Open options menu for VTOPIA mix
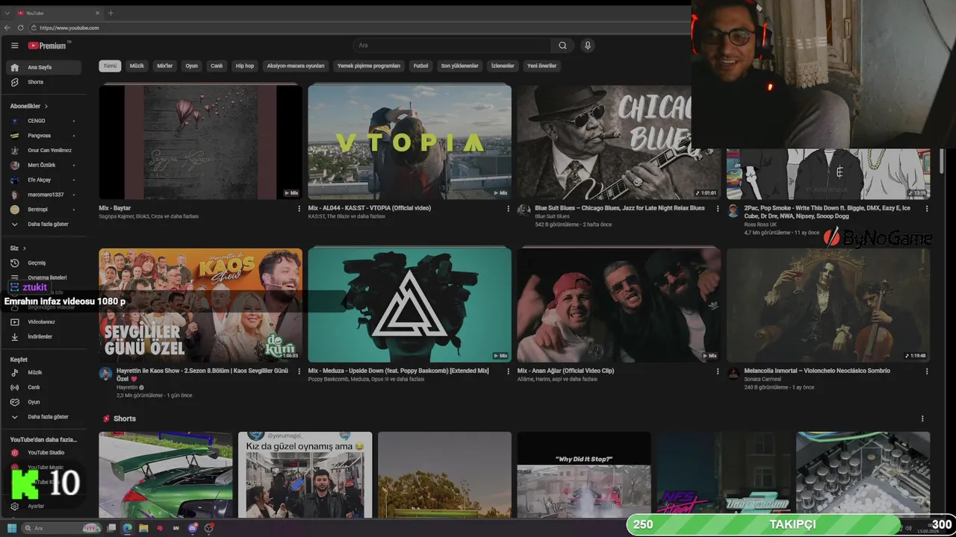Viewport: 956px width, 537px height. coord(509,209)
